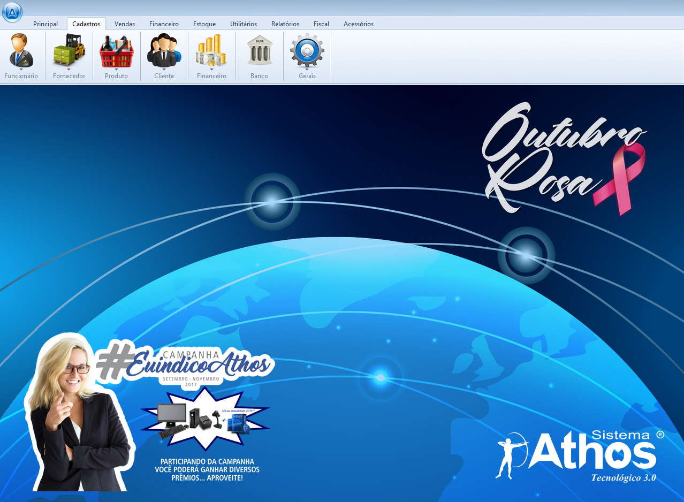Screen dimensions: 684x502
Task: Switch to the Principal tab
Action: pyautogui.click(x=45, y=24)
